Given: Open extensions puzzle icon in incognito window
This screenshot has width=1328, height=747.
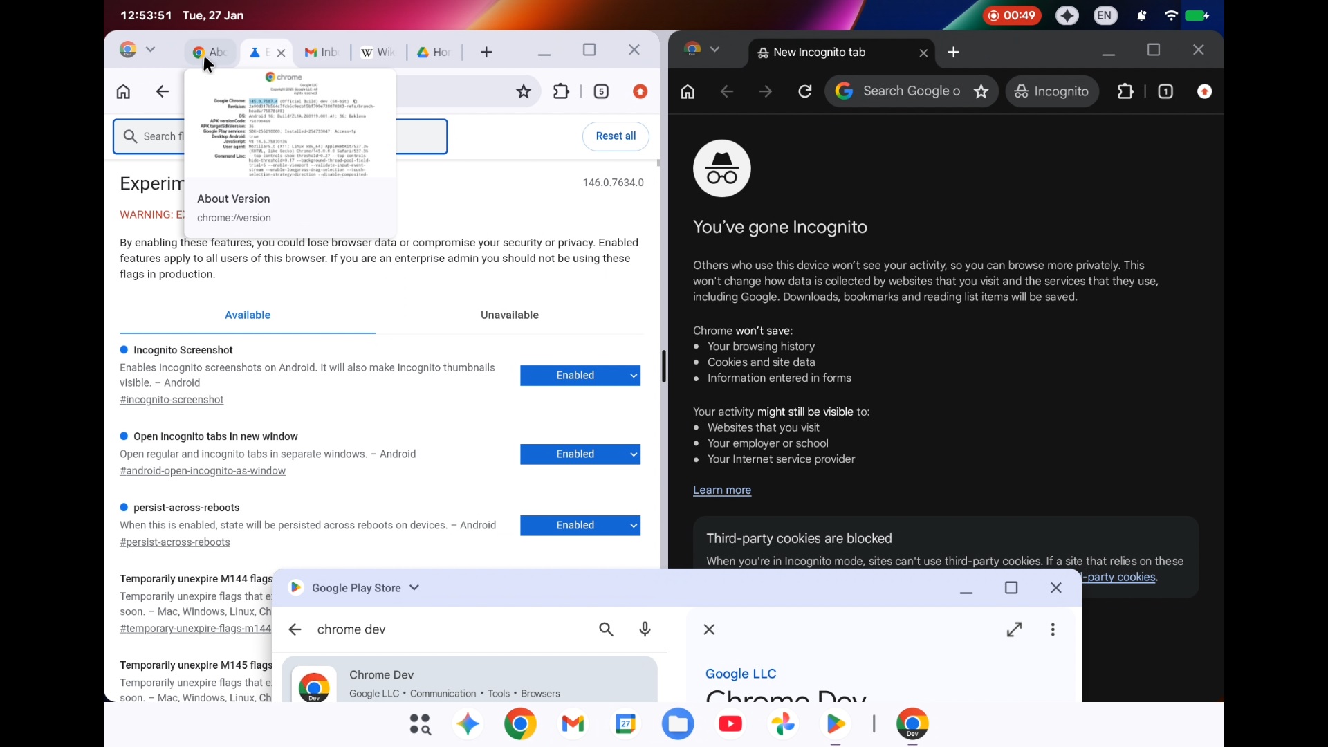Looking at the screenshot, I should coord(1126,92).
